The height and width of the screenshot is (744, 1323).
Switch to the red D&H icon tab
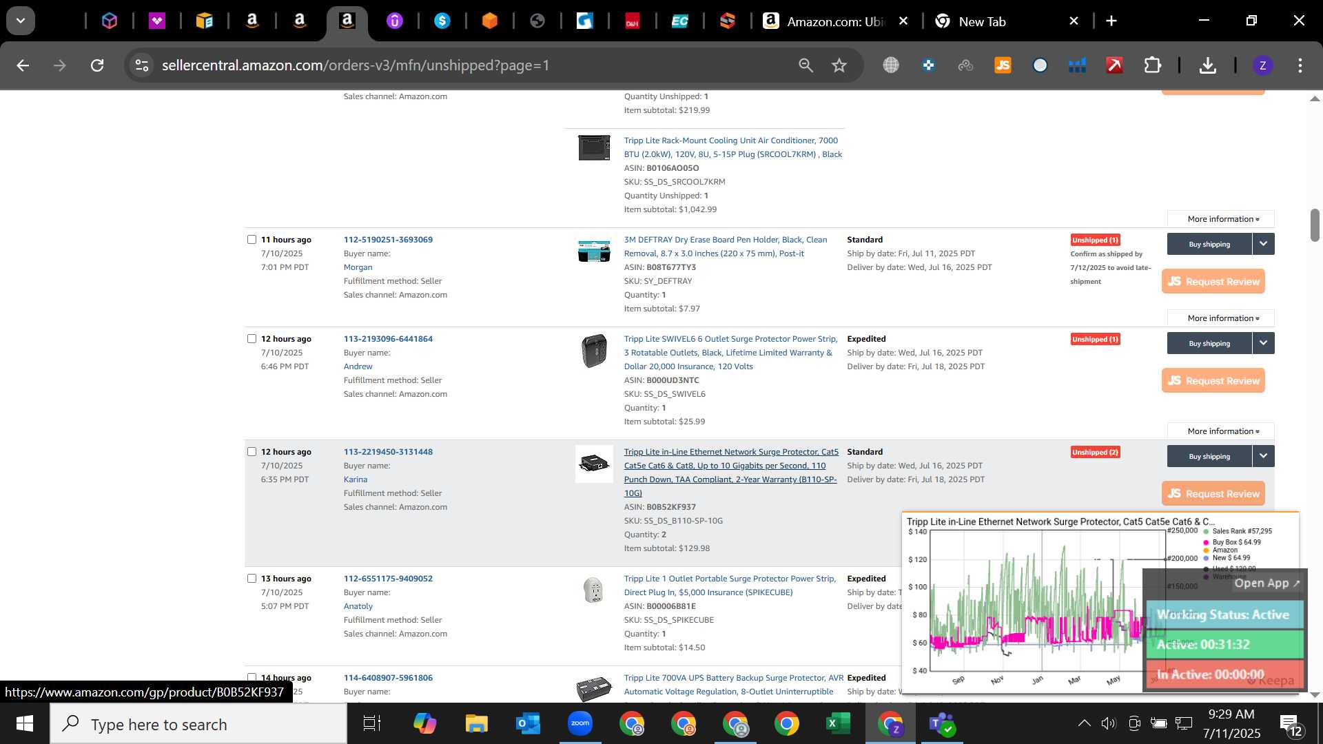click(633, 21)
